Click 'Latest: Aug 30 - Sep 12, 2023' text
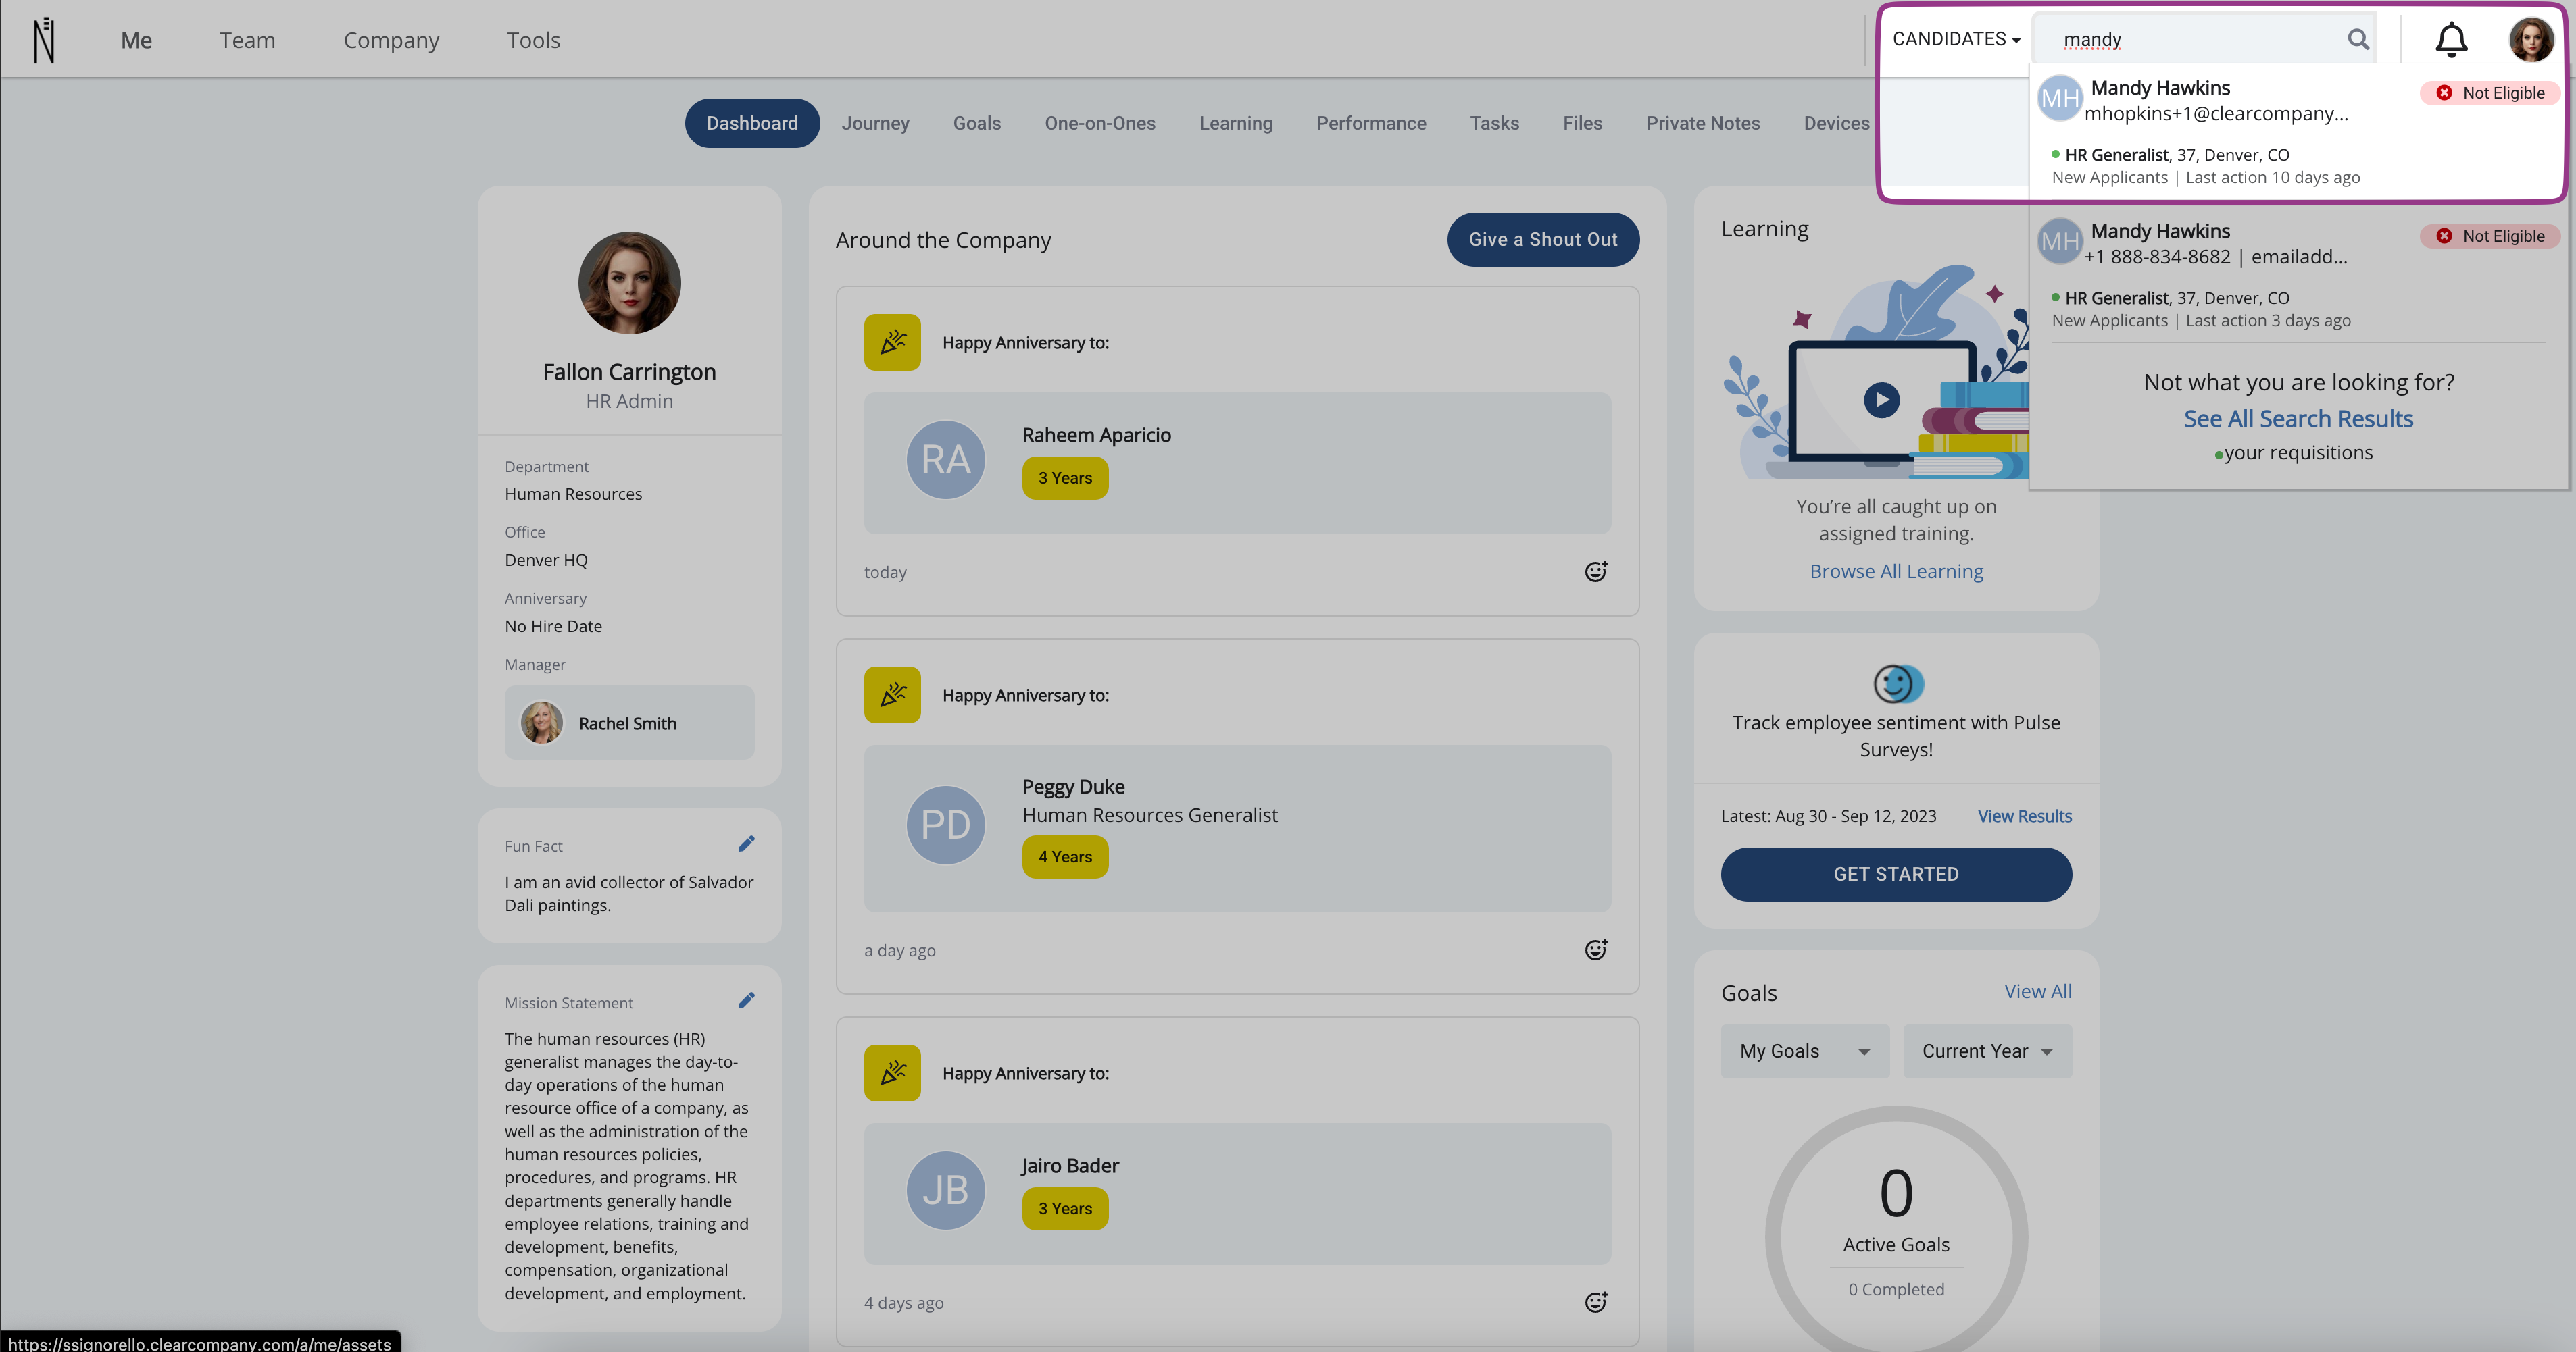 click(x=1828, y=815)
